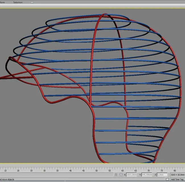Open the Freeform ribbon tab

(2, 2)
